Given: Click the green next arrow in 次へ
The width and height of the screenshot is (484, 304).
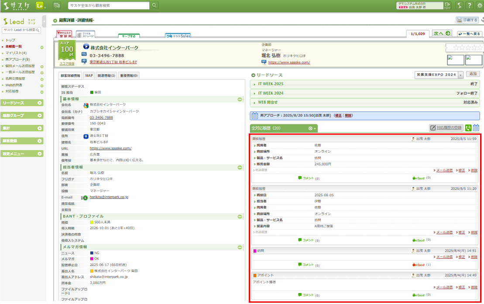Looking at the screenshot, I should click(x=448, y=33).
